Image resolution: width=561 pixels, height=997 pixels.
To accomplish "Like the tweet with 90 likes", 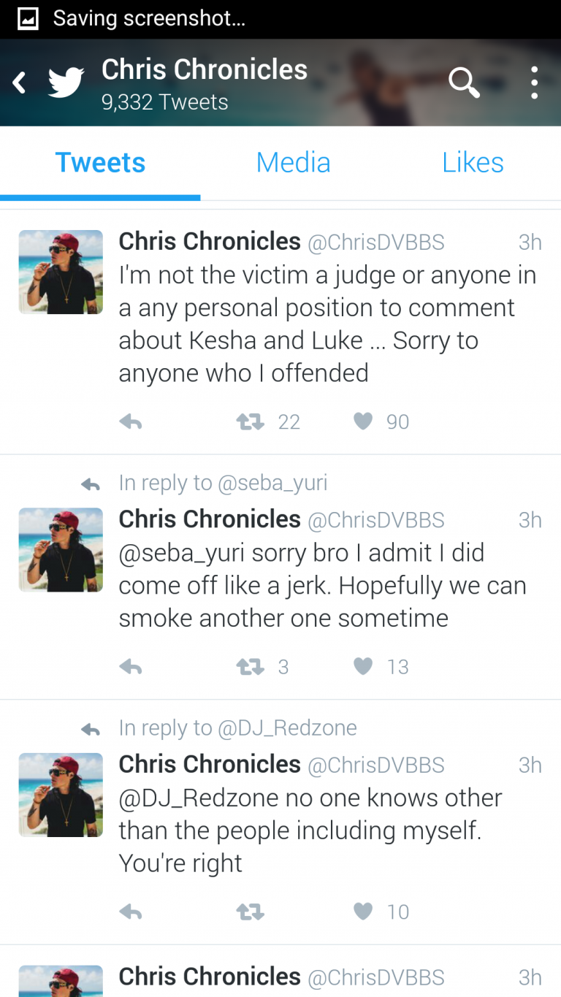I will point(363,421).
